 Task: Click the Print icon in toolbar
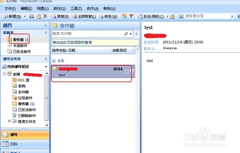coord(32,16)
